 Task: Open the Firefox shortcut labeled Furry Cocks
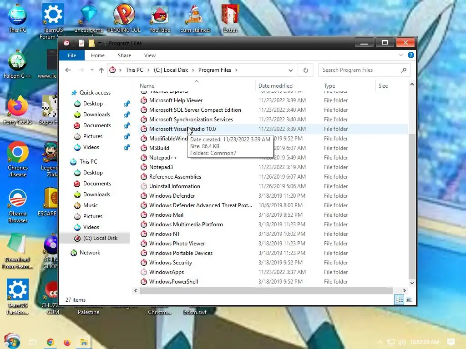(x=18, y=110)
